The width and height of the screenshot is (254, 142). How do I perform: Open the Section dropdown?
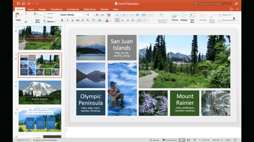[x=51, y=21]
